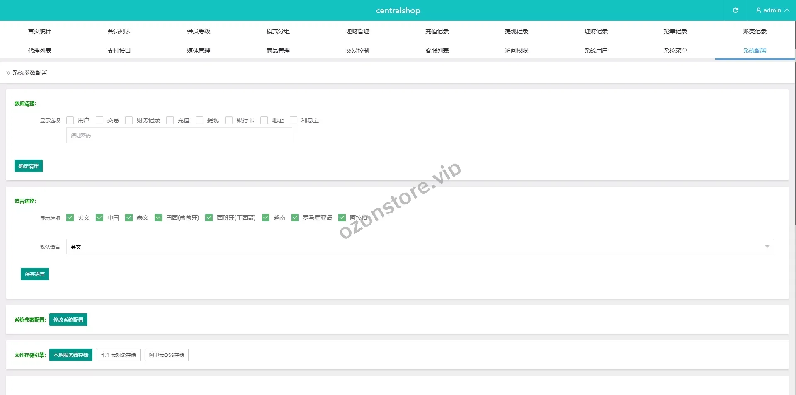Go to the 充值记录 tab
This screenshot has height=395, width=796.
point(437,31)
